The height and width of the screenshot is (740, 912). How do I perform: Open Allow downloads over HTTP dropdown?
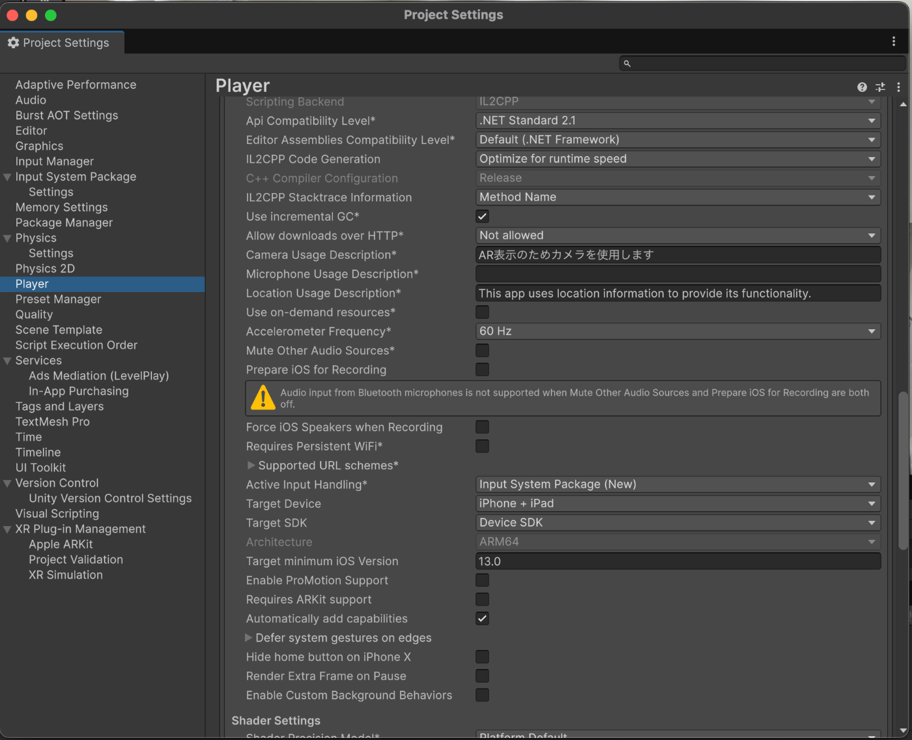point(678,235)
